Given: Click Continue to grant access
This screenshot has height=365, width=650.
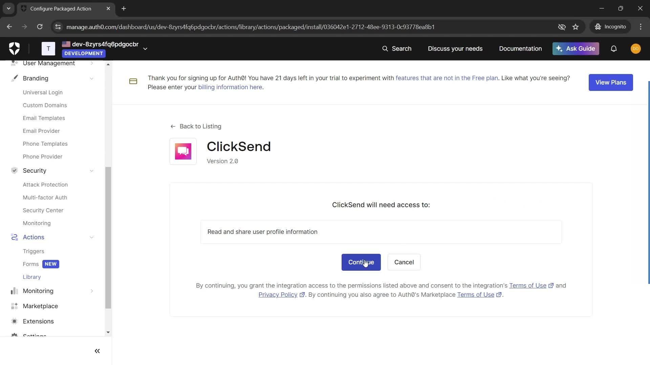Looking at the screenshot, I should tap(361, 262).
